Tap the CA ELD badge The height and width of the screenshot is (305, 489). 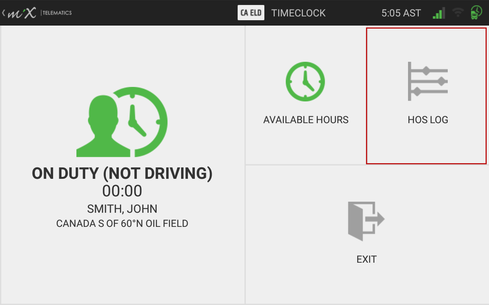[x=251, y=13]
